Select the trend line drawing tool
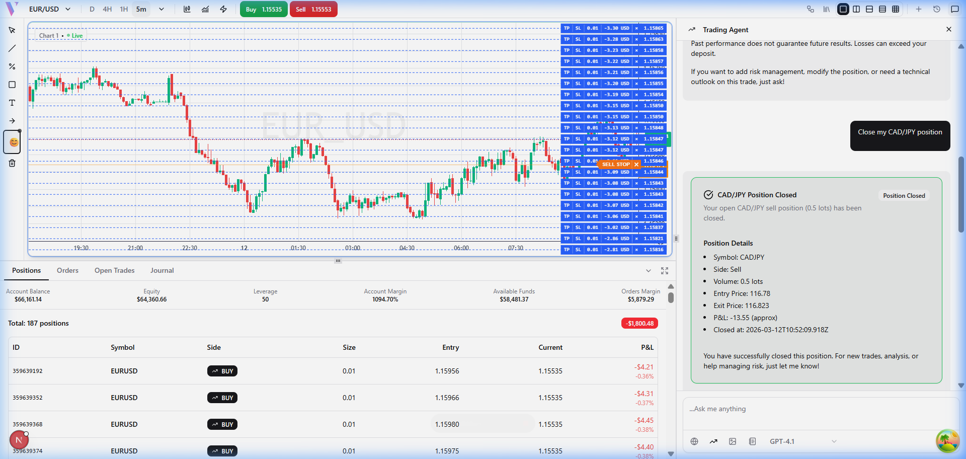Viewport: 966px width, 459px height. tap(12, 48)
